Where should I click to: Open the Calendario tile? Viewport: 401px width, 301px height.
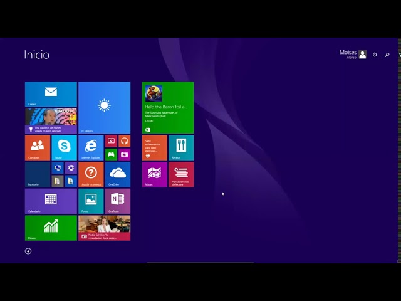point(51,201)
